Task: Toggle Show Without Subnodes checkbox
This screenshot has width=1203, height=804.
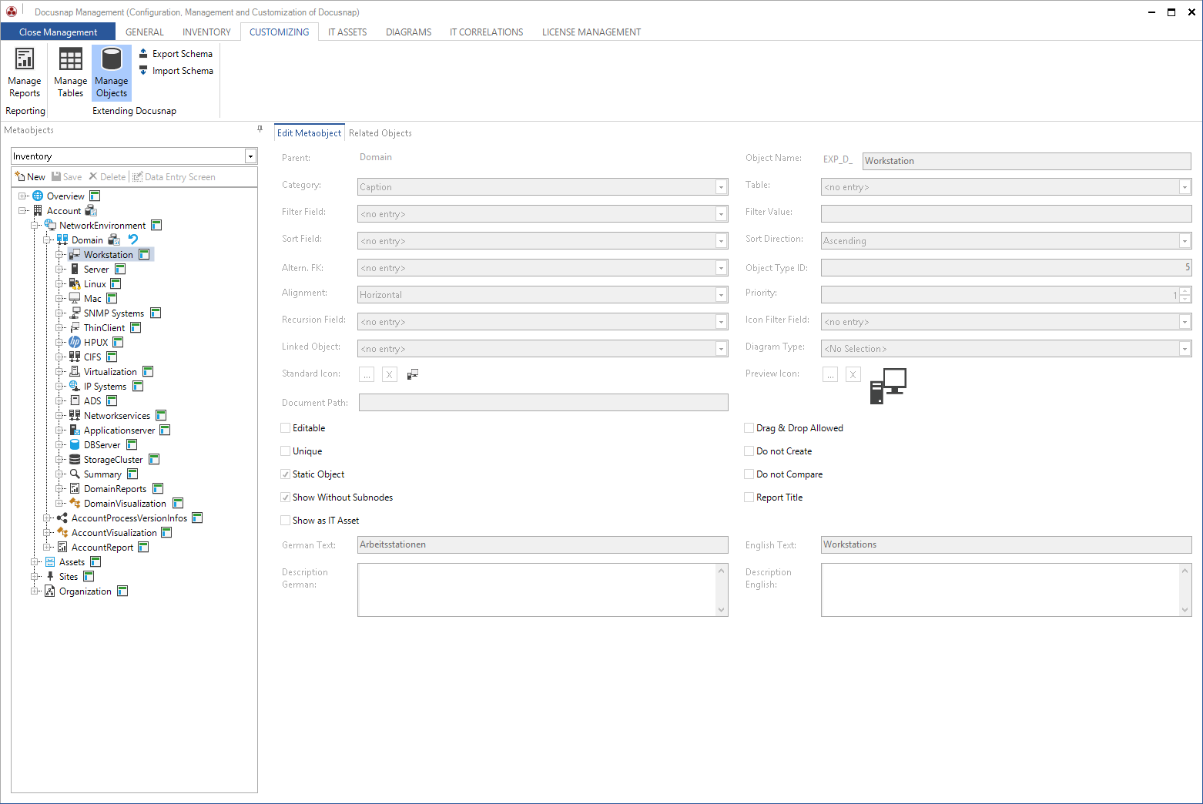Action: click(x=286, y=497)
